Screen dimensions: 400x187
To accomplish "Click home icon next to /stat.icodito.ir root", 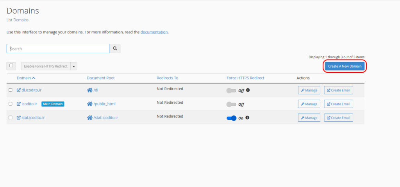I will tap(89, 117).
